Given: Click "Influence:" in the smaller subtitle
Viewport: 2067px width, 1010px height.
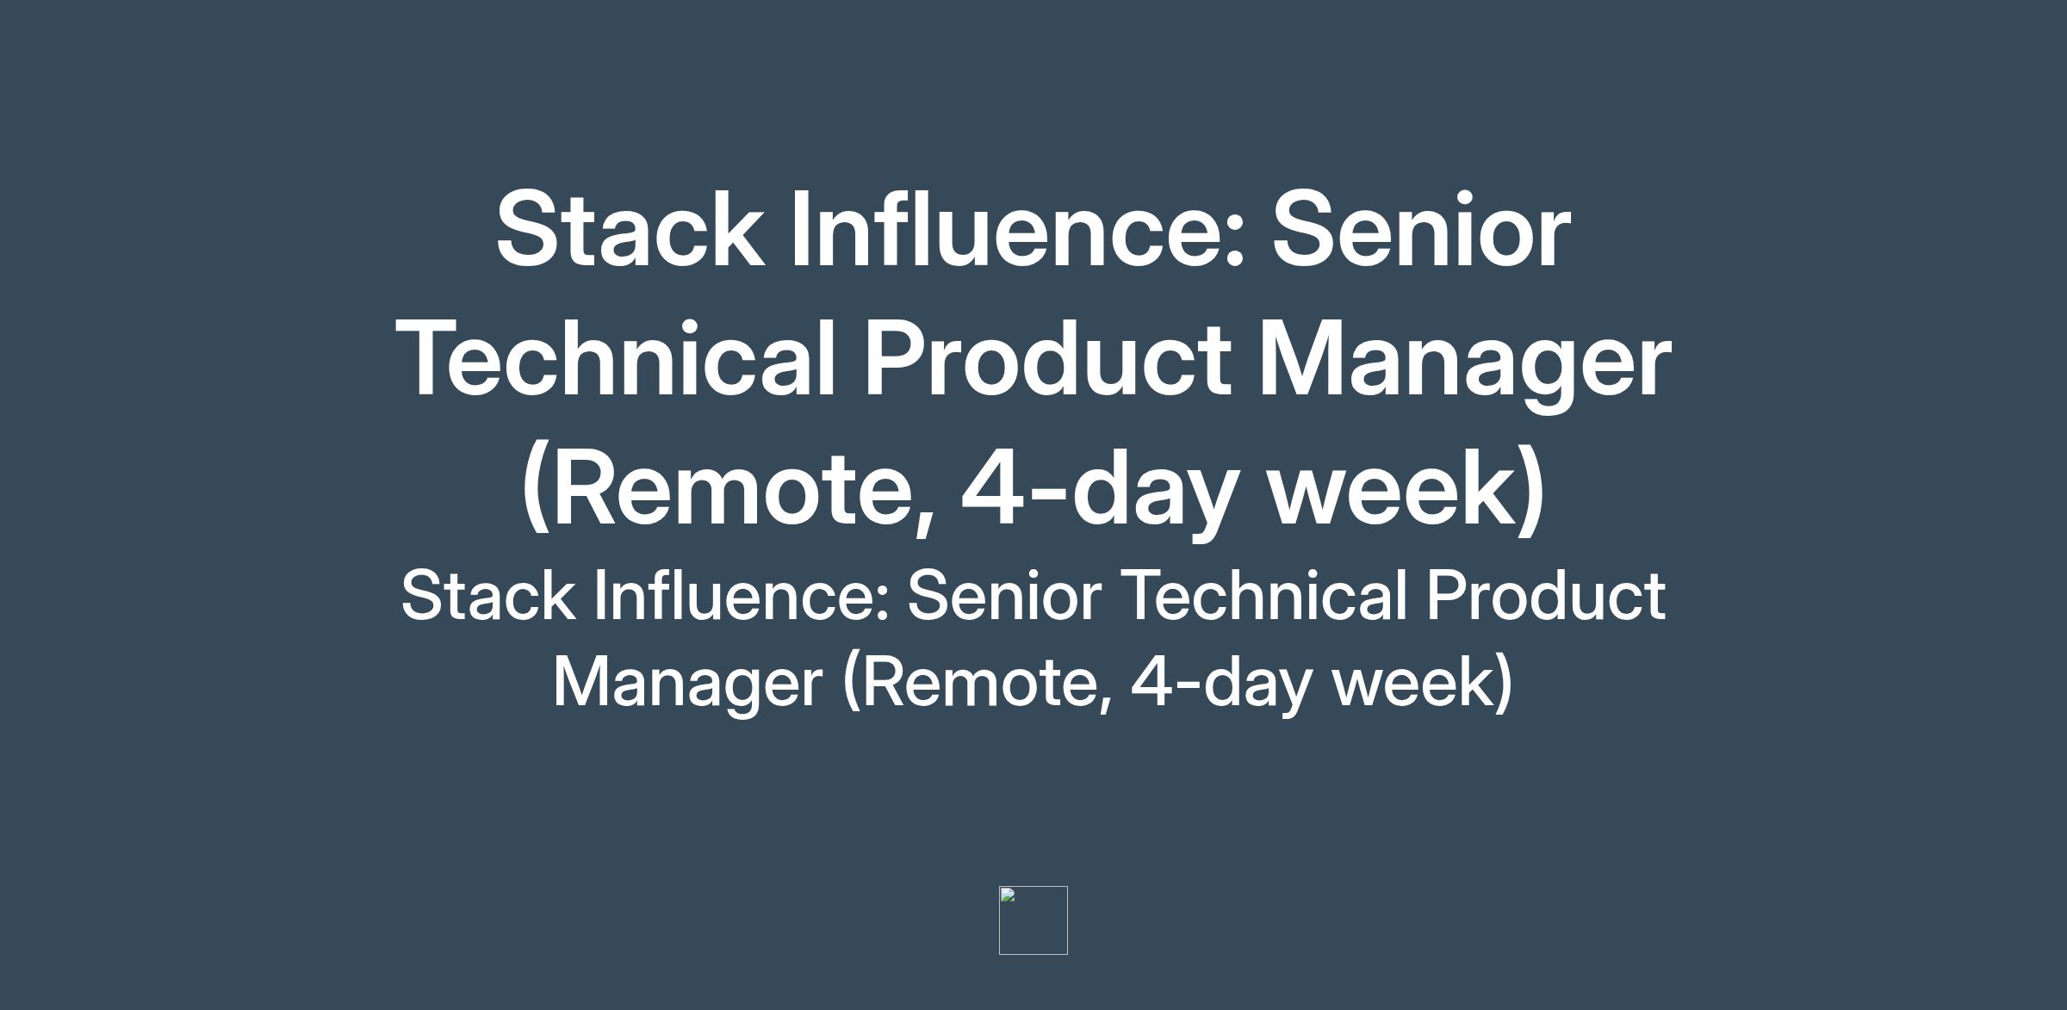Looking at the screenshot, I should point(742,595).
